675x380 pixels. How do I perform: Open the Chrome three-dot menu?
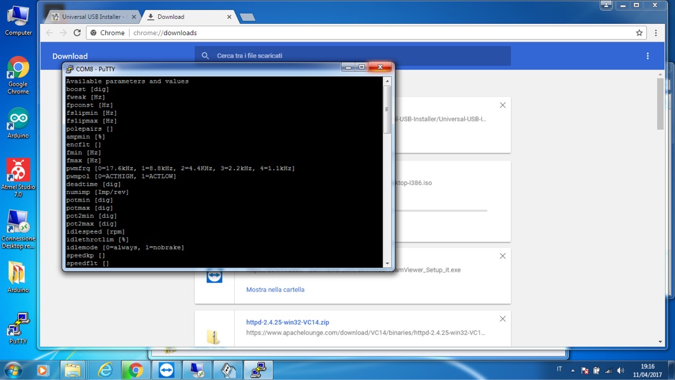[656, 33]
